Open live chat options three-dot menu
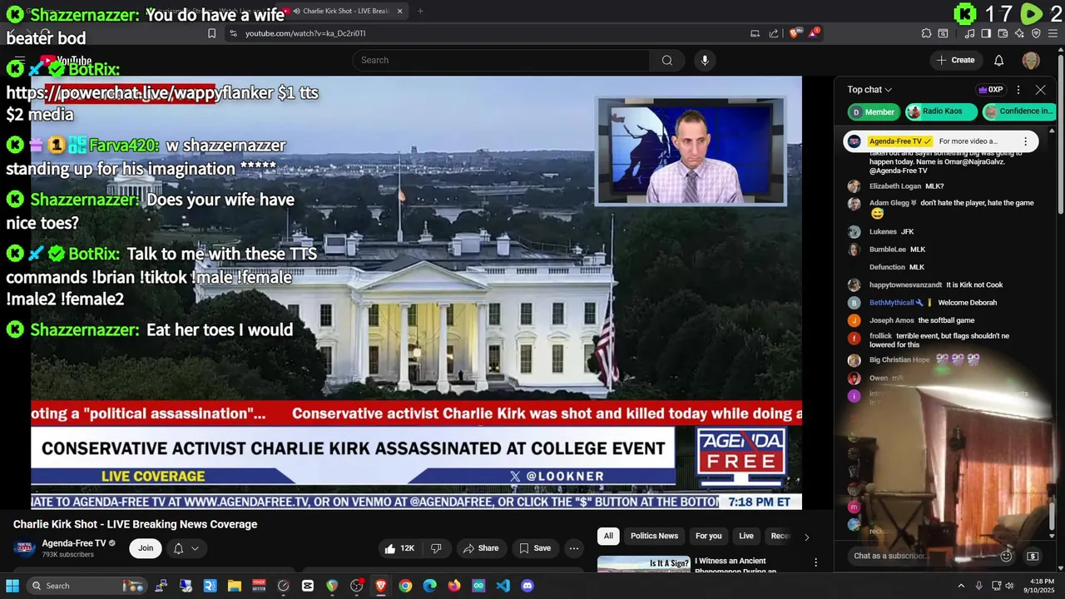Image resolution: width=1065 pixels, height=599 pixels. tap(1018, 90)
